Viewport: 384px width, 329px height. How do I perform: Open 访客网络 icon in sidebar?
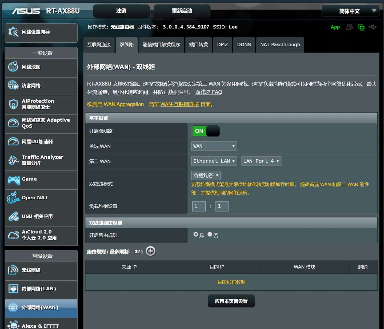tap(13, 85)
